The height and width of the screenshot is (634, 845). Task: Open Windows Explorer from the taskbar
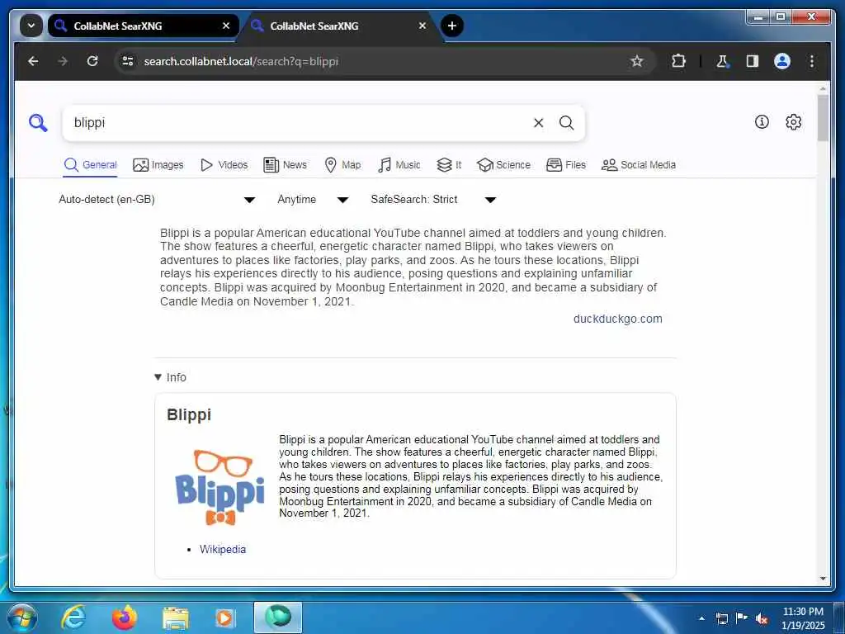pyautogui.click(x=176, y=619)
